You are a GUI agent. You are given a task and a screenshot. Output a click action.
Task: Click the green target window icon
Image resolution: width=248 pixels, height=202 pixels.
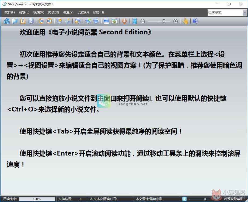click(x=114, y=21)
